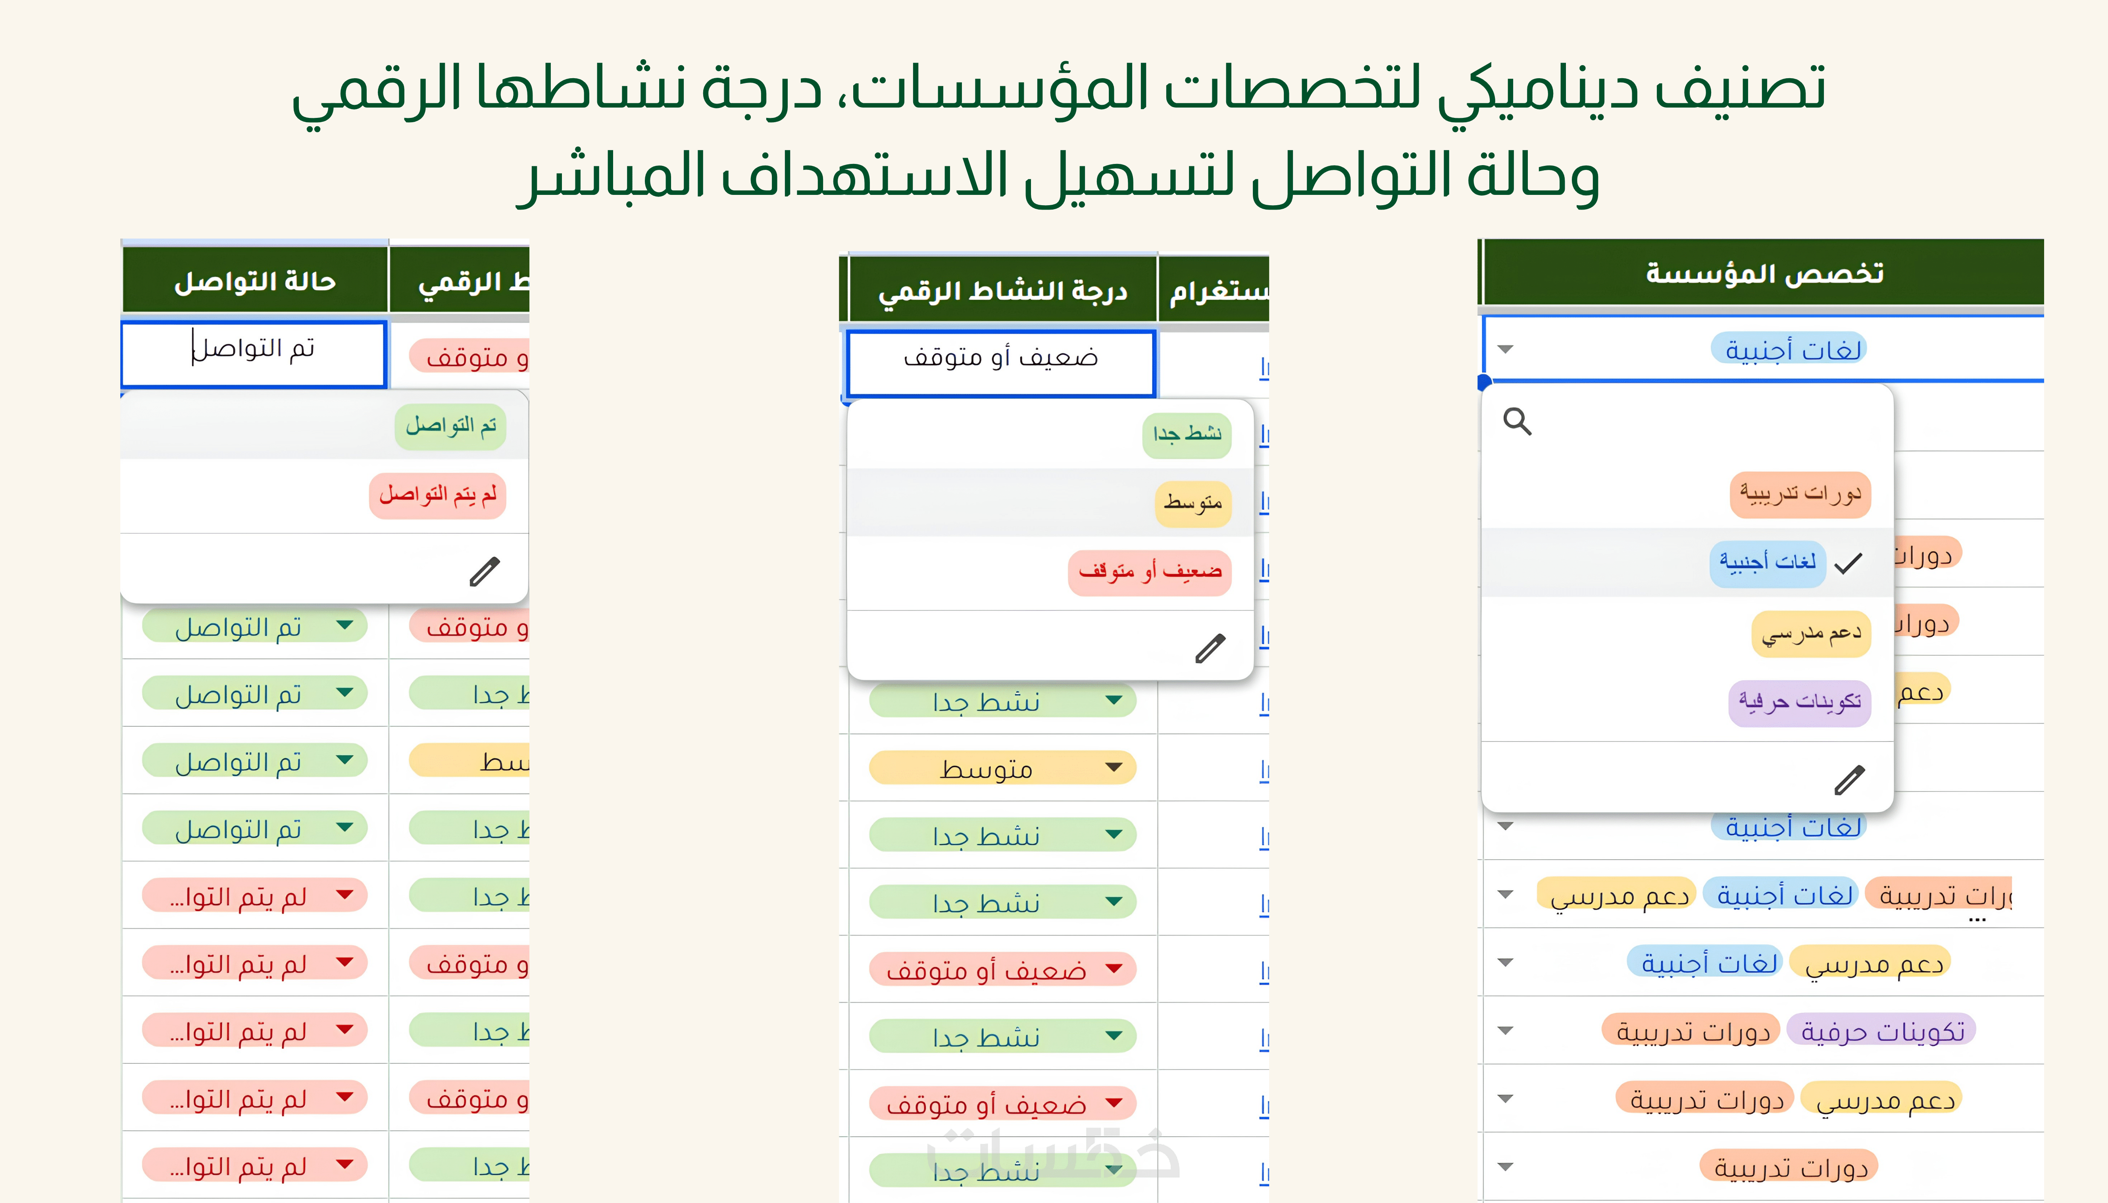
Task: Expand the arrow of the تكوينات حرفية row
Action: point(1505,1030)
